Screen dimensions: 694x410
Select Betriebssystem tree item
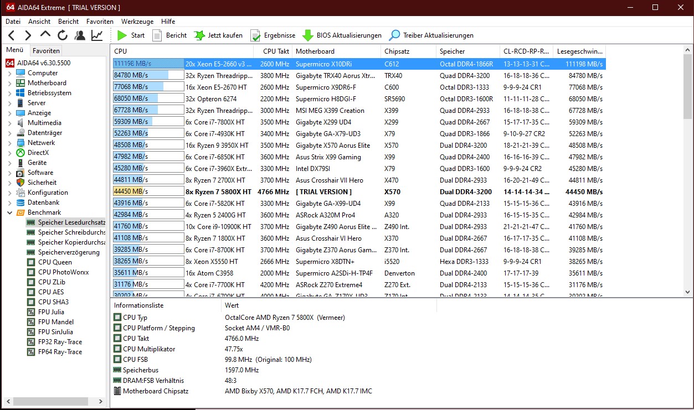[43, 93]
